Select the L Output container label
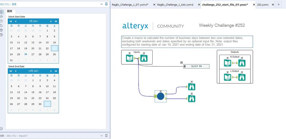 (234, 71)
